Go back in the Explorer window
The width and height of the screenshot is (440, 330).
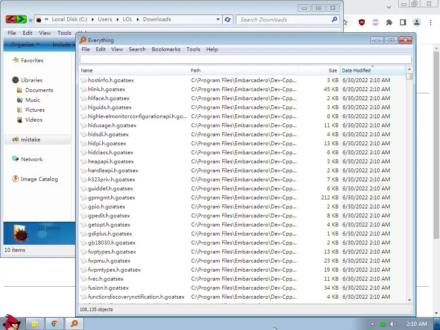click(x=11, y=19)
